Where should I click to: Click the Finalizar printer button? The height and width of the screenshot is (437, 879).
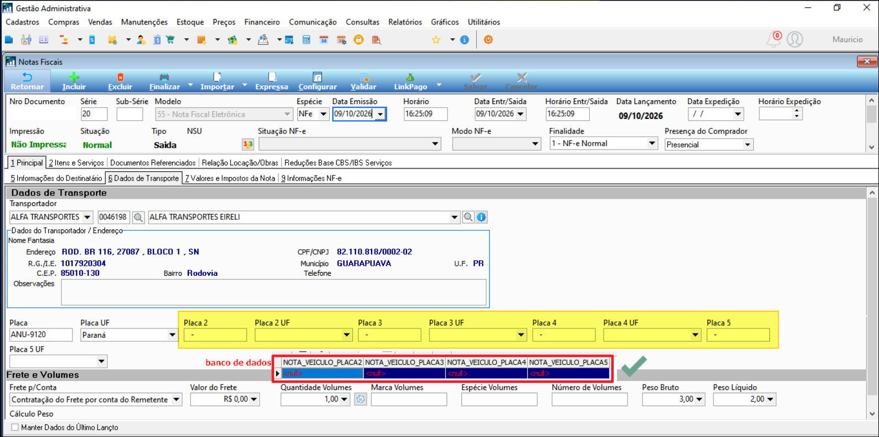(x=165, y=81)
